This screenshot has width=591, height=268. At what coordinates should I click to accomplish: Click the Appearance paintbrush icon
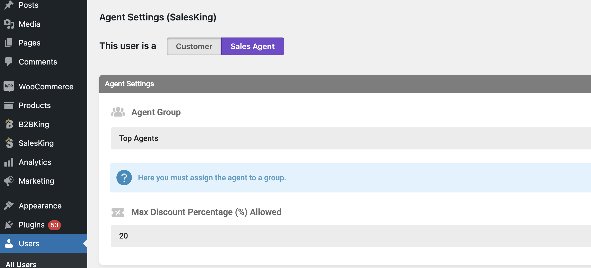coord(9,206)
